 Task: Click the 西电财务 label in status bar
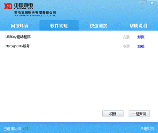147,128
